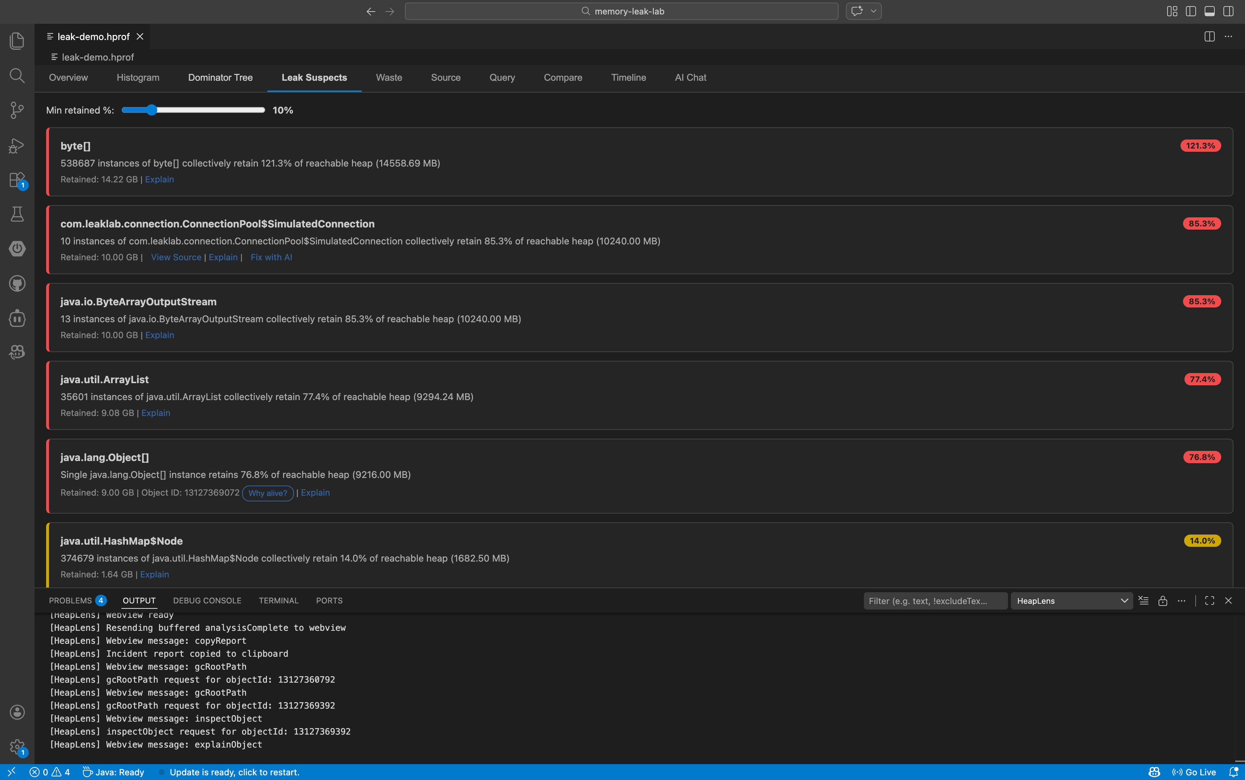The image size is (1245, 780).
Task: Open the Manage settings gear
Action: pos(17,747)
